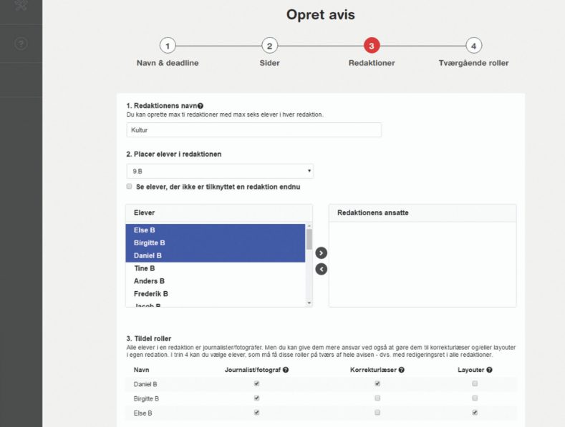Go to step 1 Navn & deadline

(x=168, y=46)
